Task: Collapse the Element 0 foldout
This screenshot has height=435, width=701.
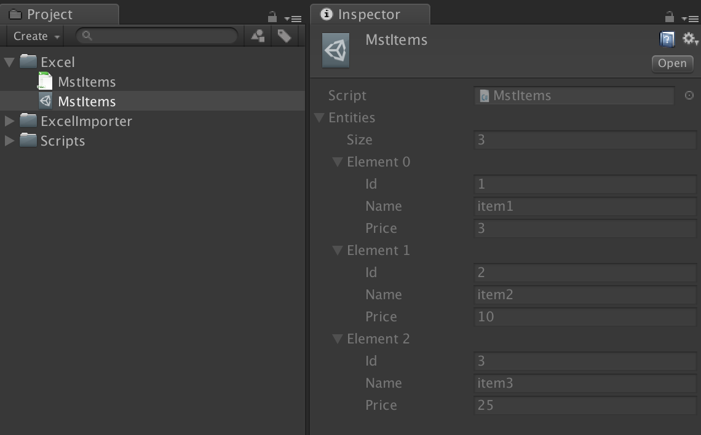Action: (x=337, y=162)
